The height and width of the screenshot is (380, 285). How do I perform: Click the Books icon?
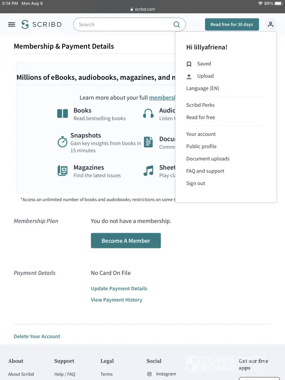pyautogui.click(x=62, y=114)
